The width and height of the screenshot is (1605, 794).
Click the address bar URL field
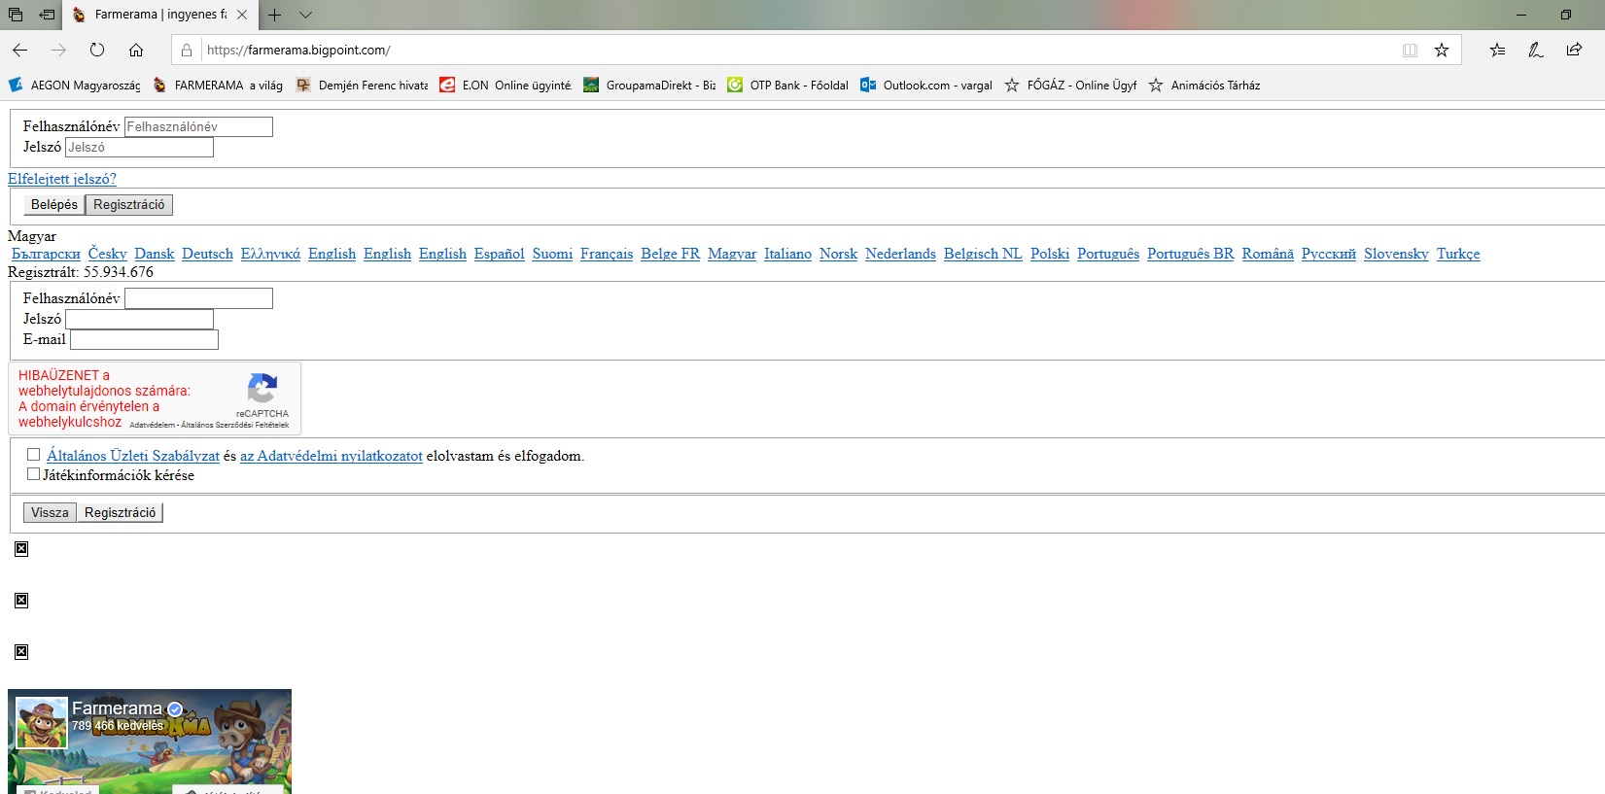pyautogui.click(x=797, y=50)
